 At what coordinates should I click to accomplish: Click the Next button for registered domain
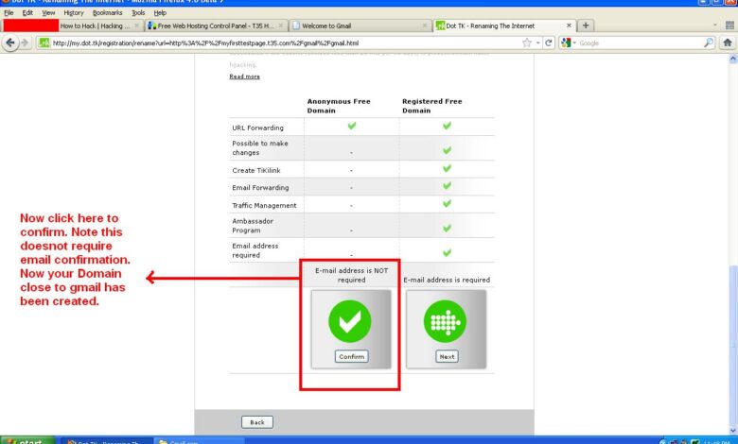point(447,356)
